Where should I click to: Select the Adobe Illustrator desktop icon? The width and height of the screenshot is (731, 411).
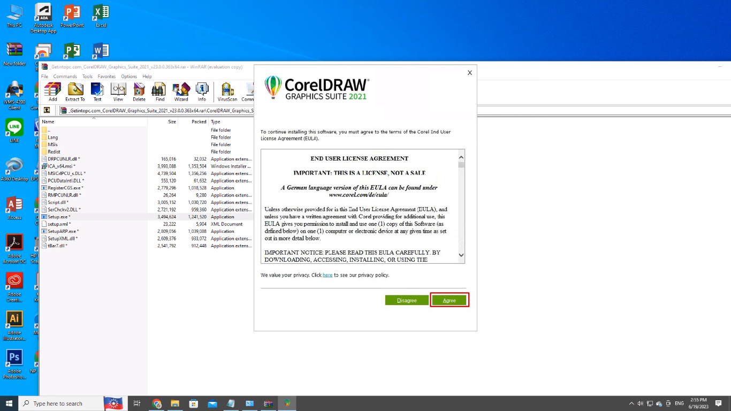pyautogui.click(x=14, y=326)
